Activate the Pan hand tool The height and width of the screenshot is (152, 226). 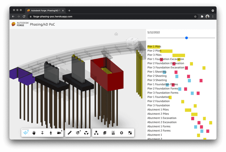[x=34, y=133]
